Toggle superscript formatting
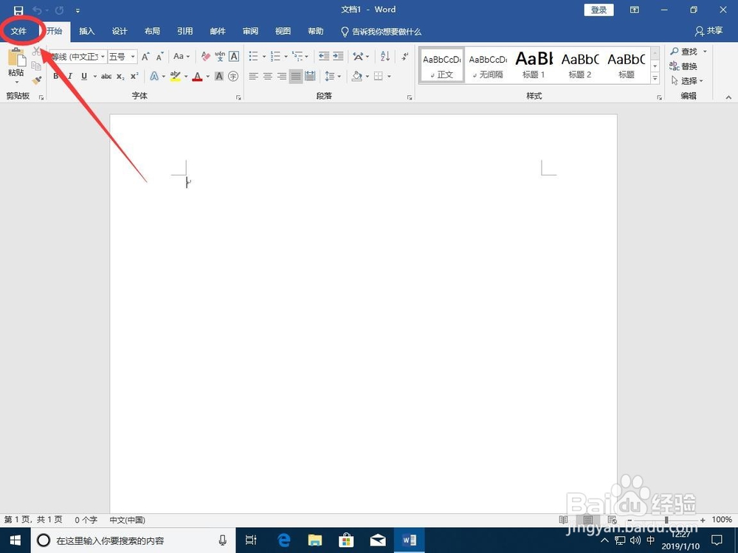 [x=134, y=76]
